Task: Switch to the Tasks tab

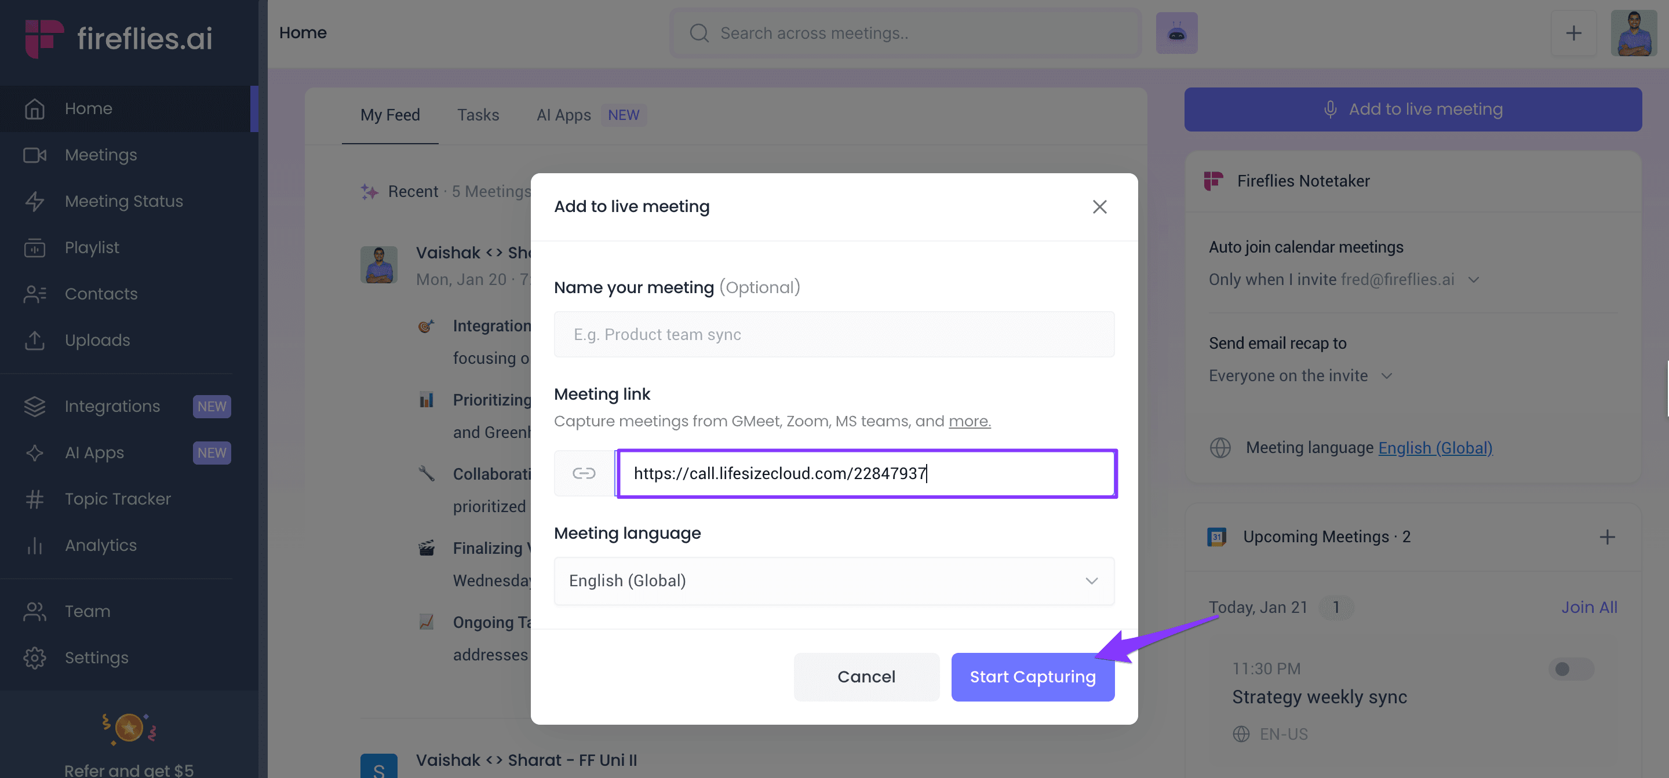Action: click(x=478, y=115)
